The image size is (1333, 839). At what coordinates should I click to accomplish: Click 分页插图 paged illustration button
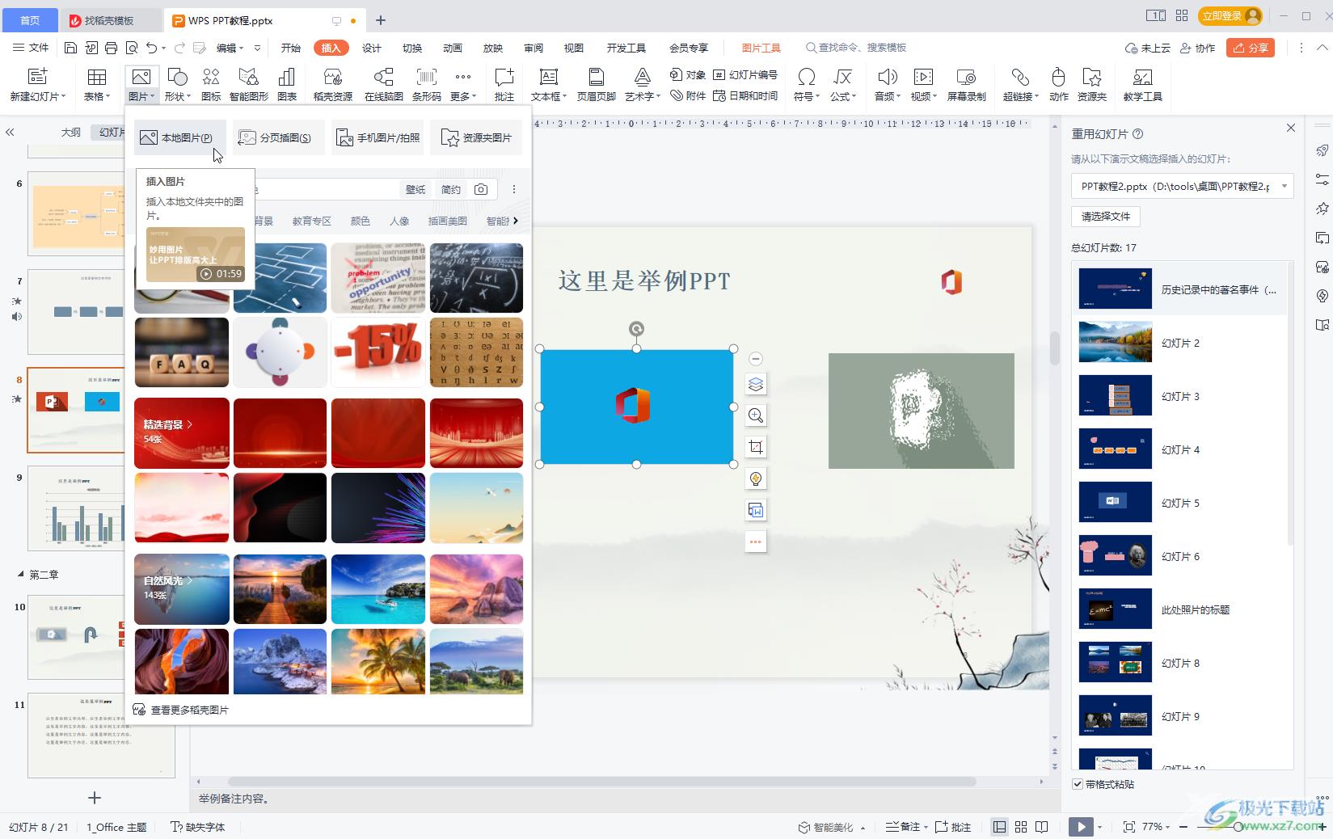pos(278,137)
